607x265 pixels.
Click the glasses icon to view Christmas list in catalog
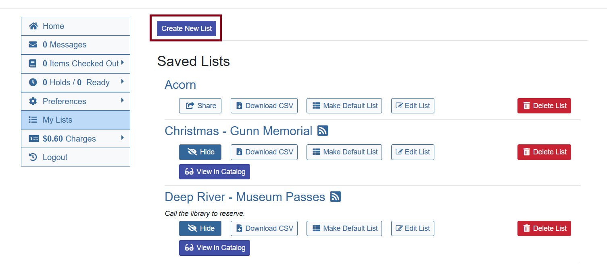tap(189, 172)
